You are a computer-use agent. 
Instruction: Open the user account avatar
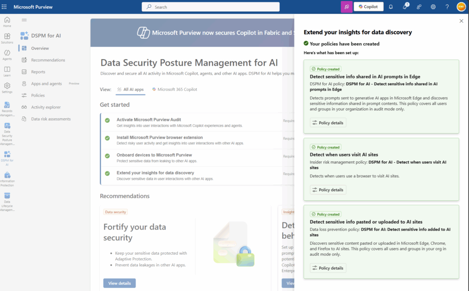click(461, 6)
